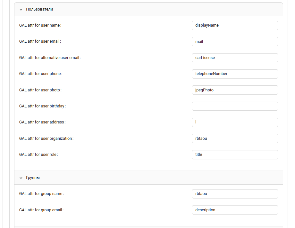This screenshot has height=228, width=295.
Task: Click the "GAL attr for user organization" label
Action: pos(46,139)
